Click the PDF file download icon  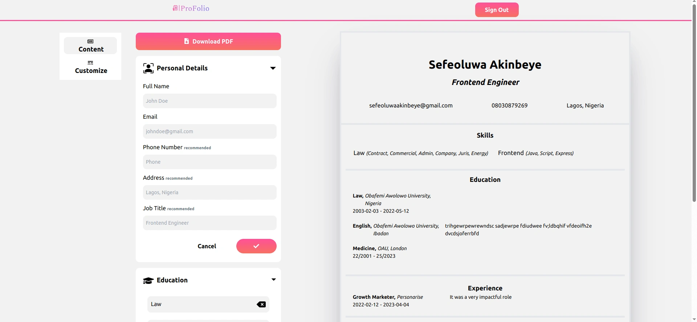pyautogui.click(x=187, y=41)
